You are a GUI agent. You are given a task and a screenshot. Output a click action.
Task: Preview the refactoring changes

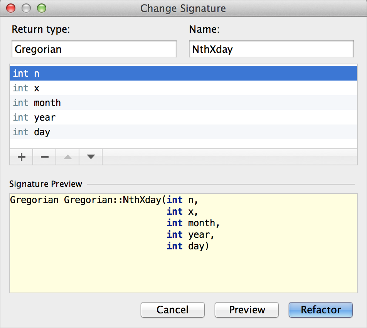(246, 310)
